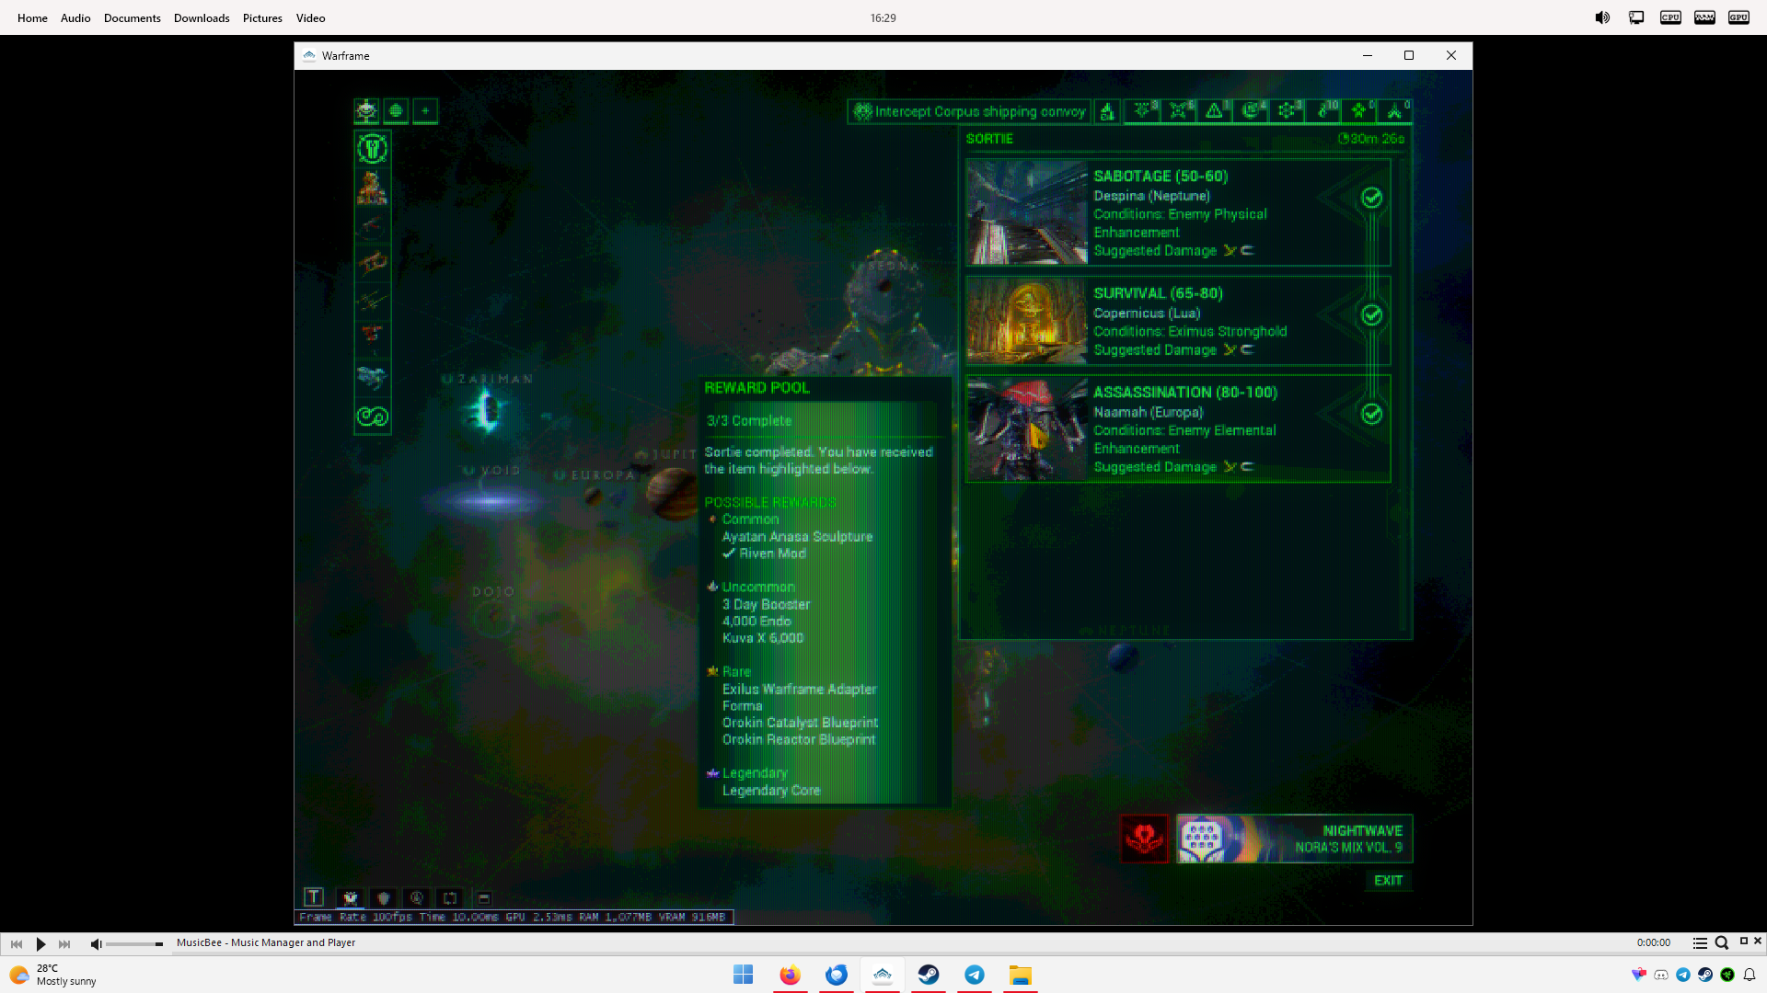Adjust the MusicBee volume slider
This screenshot has width=1767, height=993.
click(134, 944)
